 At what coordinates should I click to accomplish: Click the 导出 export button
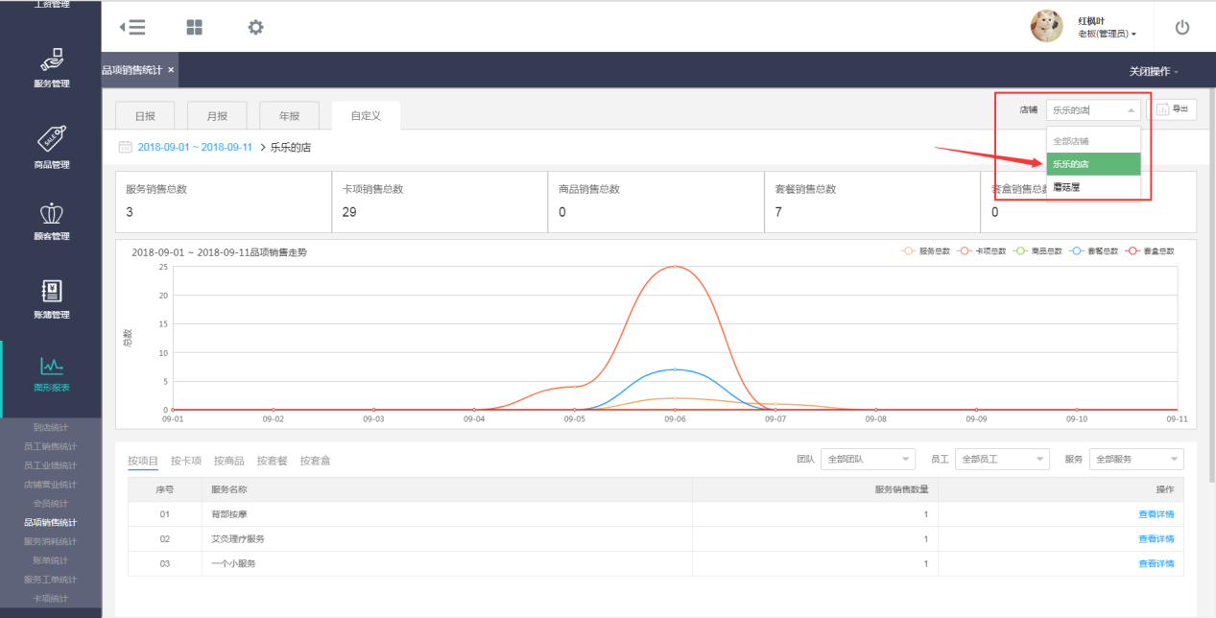coord(1172,109)
